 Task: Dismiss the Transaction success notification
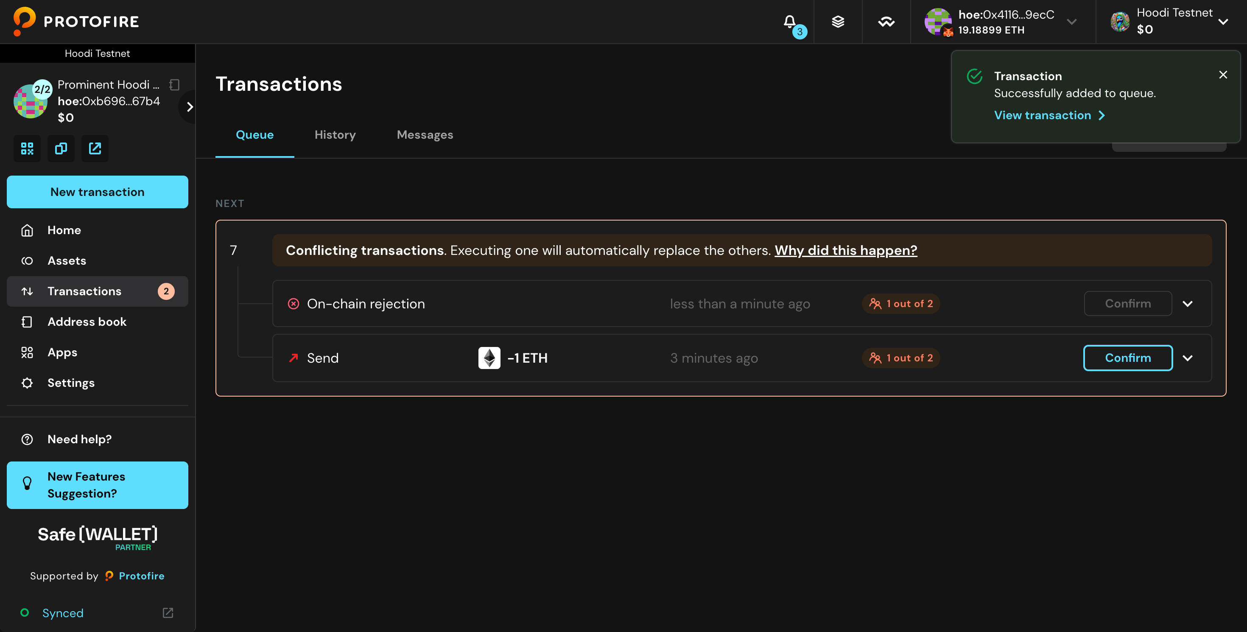[1223, 75]
